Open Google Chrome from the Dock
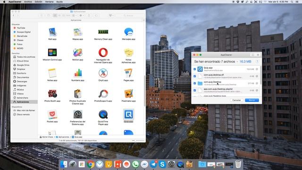The height and width of the screenshot is (170, 302). (x=91, y=164)
